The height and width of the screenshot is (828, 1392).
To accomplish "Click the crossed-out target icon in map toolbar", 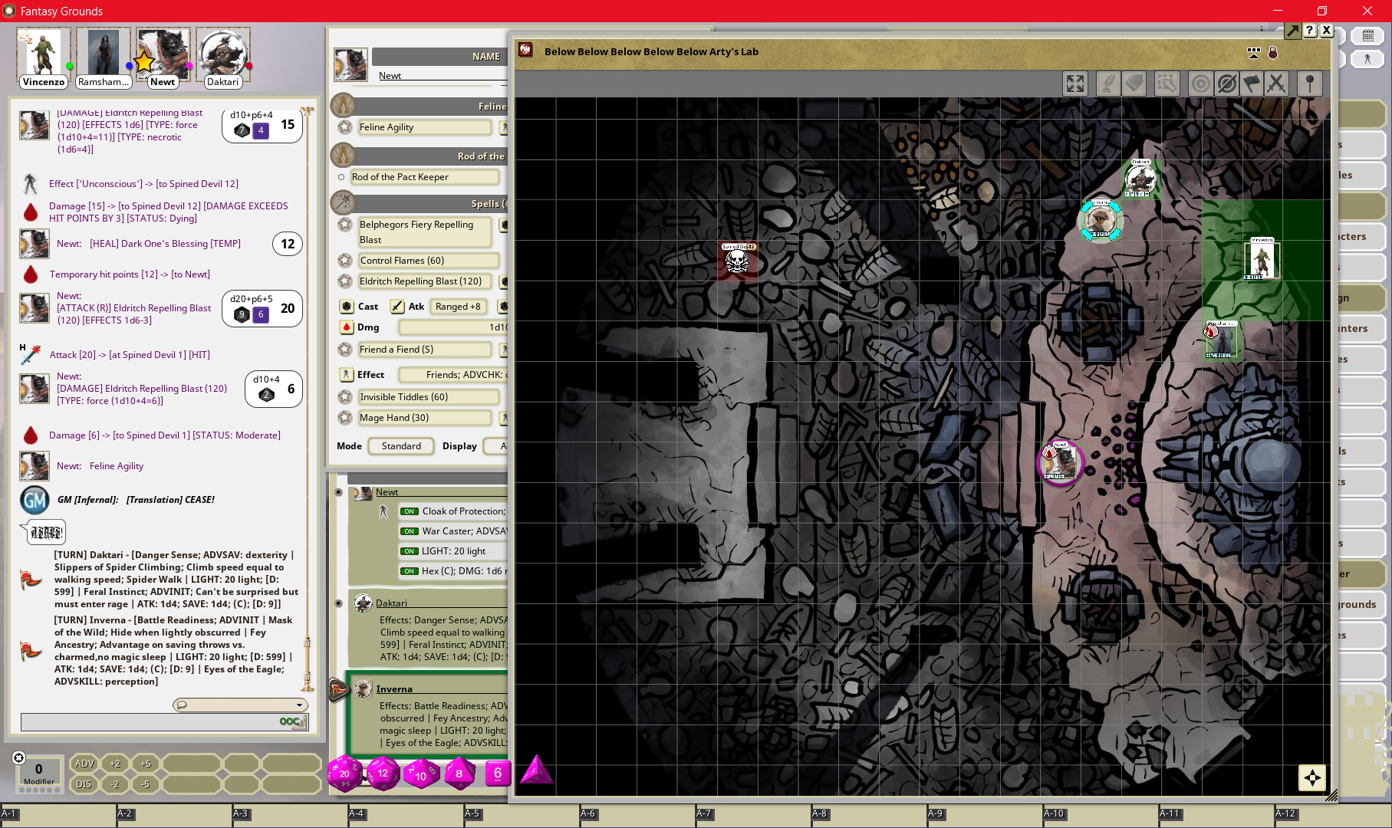I will (1226, 84).
